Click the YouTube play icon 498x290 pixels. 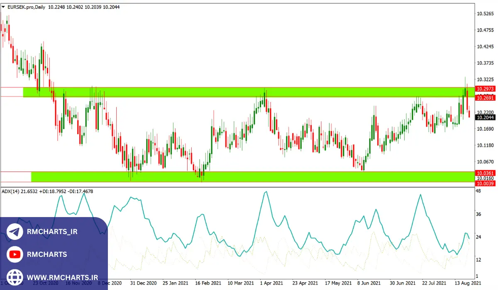coord(15,254)
